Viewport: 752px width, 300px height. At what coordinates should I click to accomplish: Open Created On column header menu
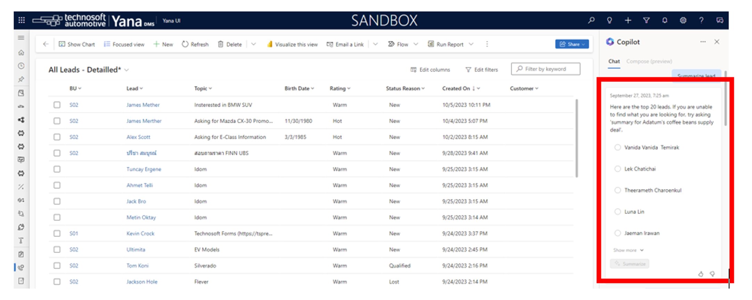pos(461,88)
